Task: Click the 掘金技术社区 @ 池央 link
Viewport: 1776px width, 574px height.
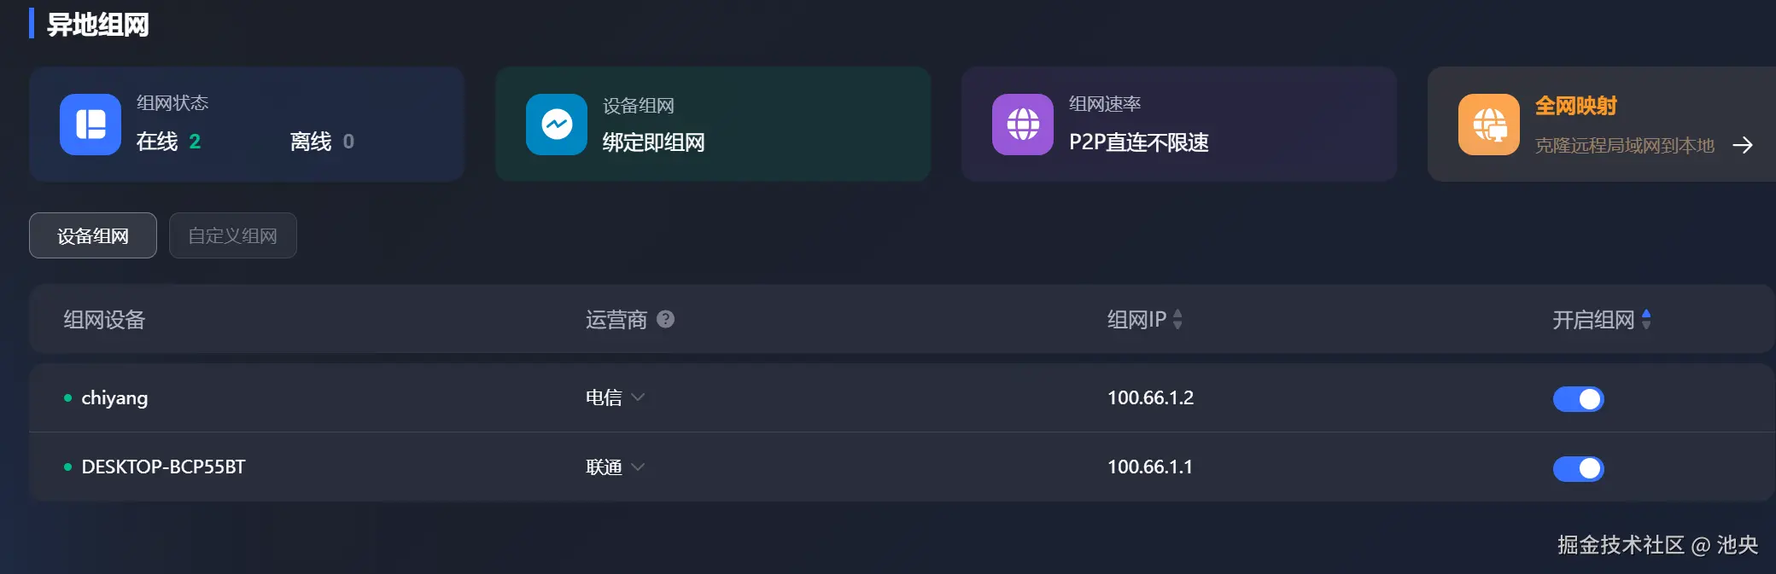Action: pyautogui.click(x=1655, y=544)
